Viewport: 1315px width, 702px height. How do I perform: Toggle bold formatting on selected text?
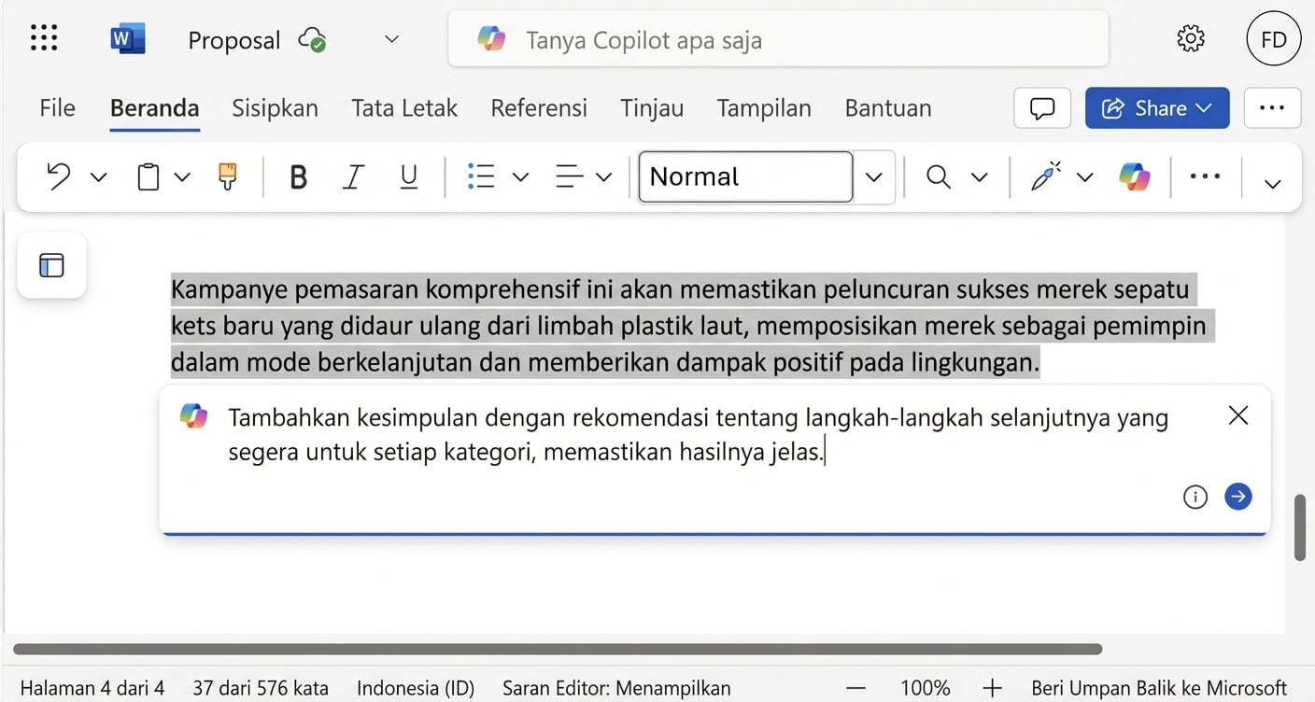(298, 176)
